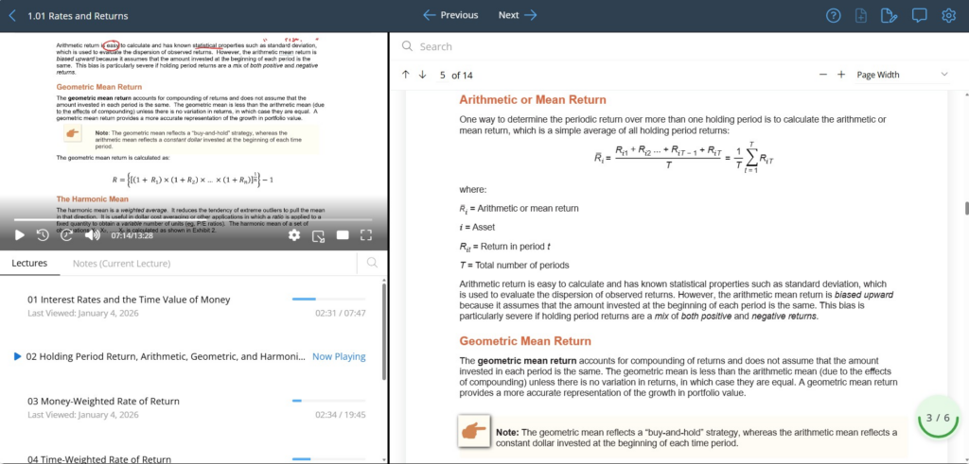The height and width of the screenshot is (464, 969).
Task: Open app settings gear in header
Action: 948,15
